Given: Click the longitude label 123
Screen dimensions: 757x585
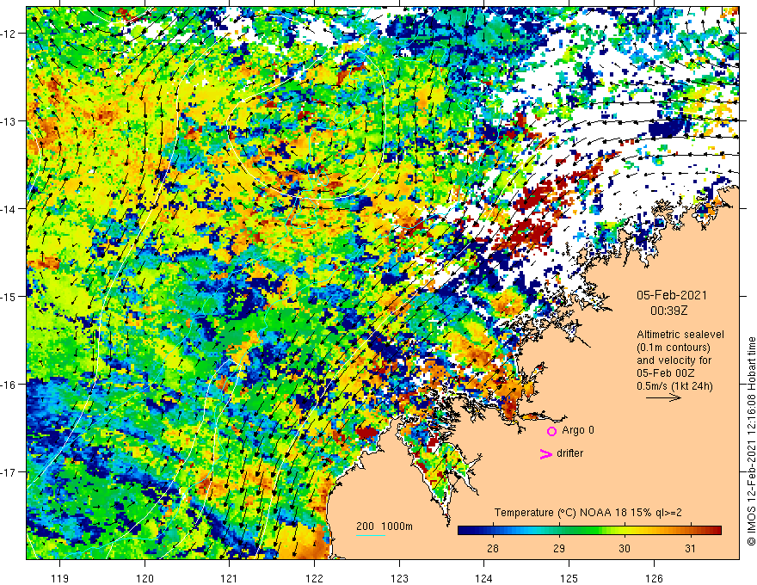Looking at the screenshot, I should pyautogui.click(x=399, y=578).
